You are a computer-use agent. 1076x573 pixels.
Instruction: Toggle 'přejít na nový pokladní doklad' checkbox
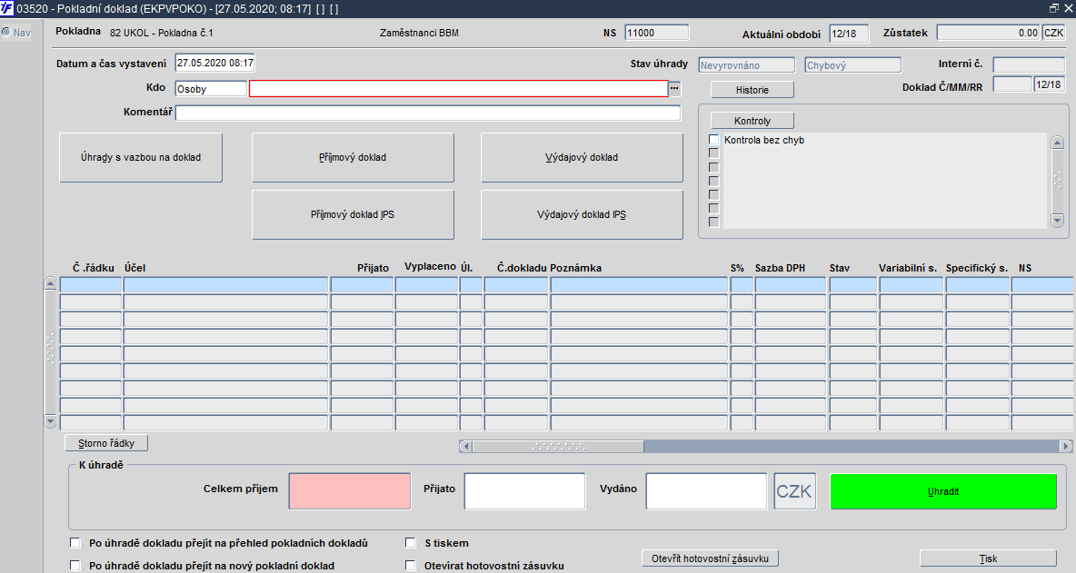pos(75,565)
